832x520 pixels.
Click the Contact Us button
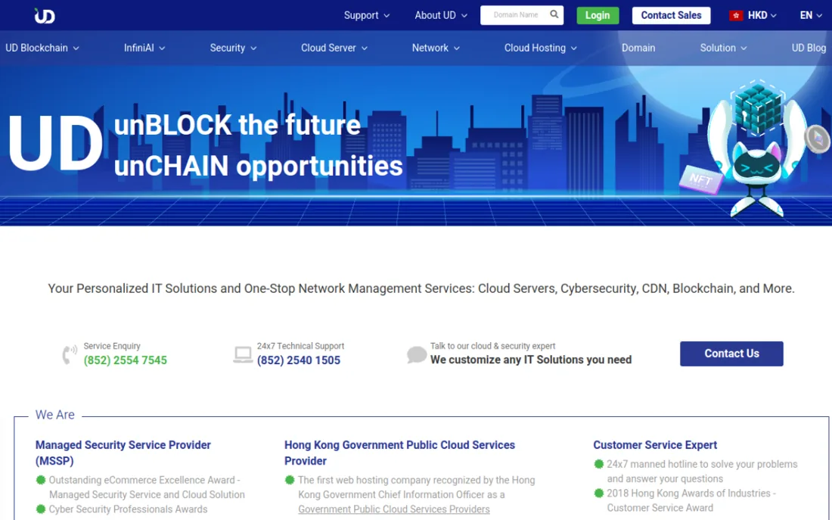pos(731,353)
